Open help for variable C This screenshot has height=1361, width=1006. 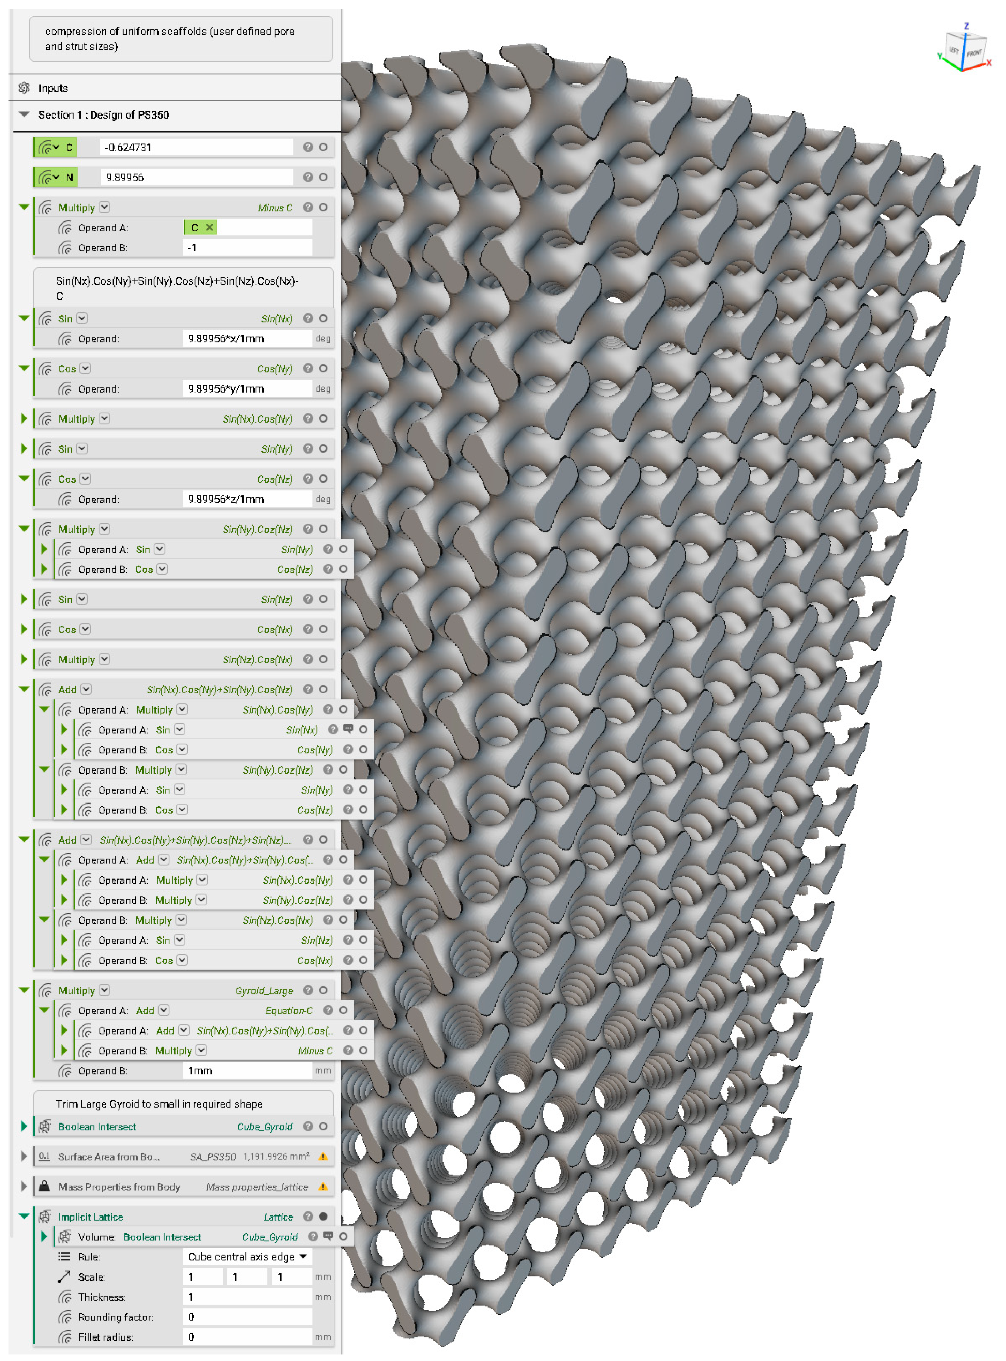click(x=308, y=147)
